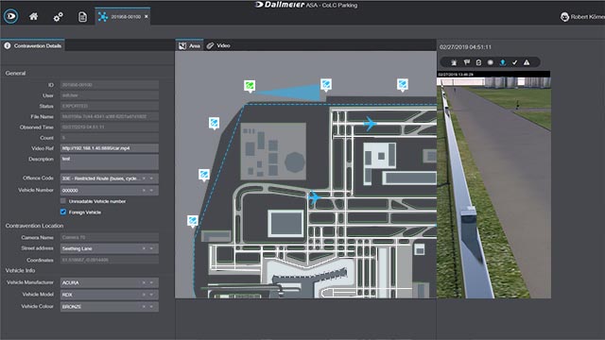This screenshot has height=340, width=605.
Task: Click the Observed Time field
Action: pos(110,127)
